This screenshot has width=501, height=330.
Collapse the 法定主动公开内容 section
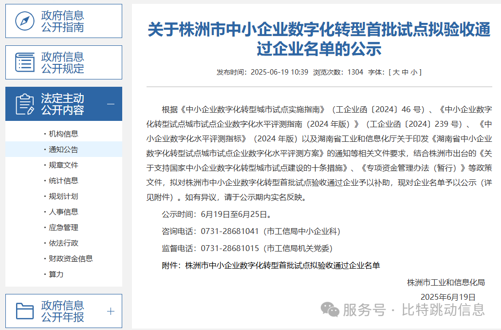pyautogui.click(x=111, y=104)
